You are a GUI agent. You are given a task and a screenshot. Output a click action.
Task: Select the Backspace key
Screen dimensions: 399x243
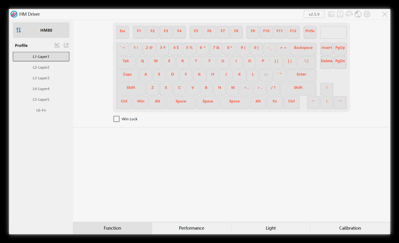tap(303, 49)
